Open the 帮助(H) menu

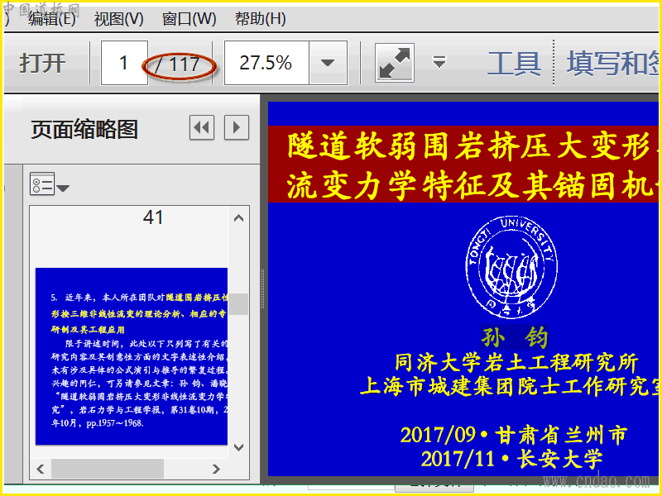pyautogui.click(x=260, y=18)
